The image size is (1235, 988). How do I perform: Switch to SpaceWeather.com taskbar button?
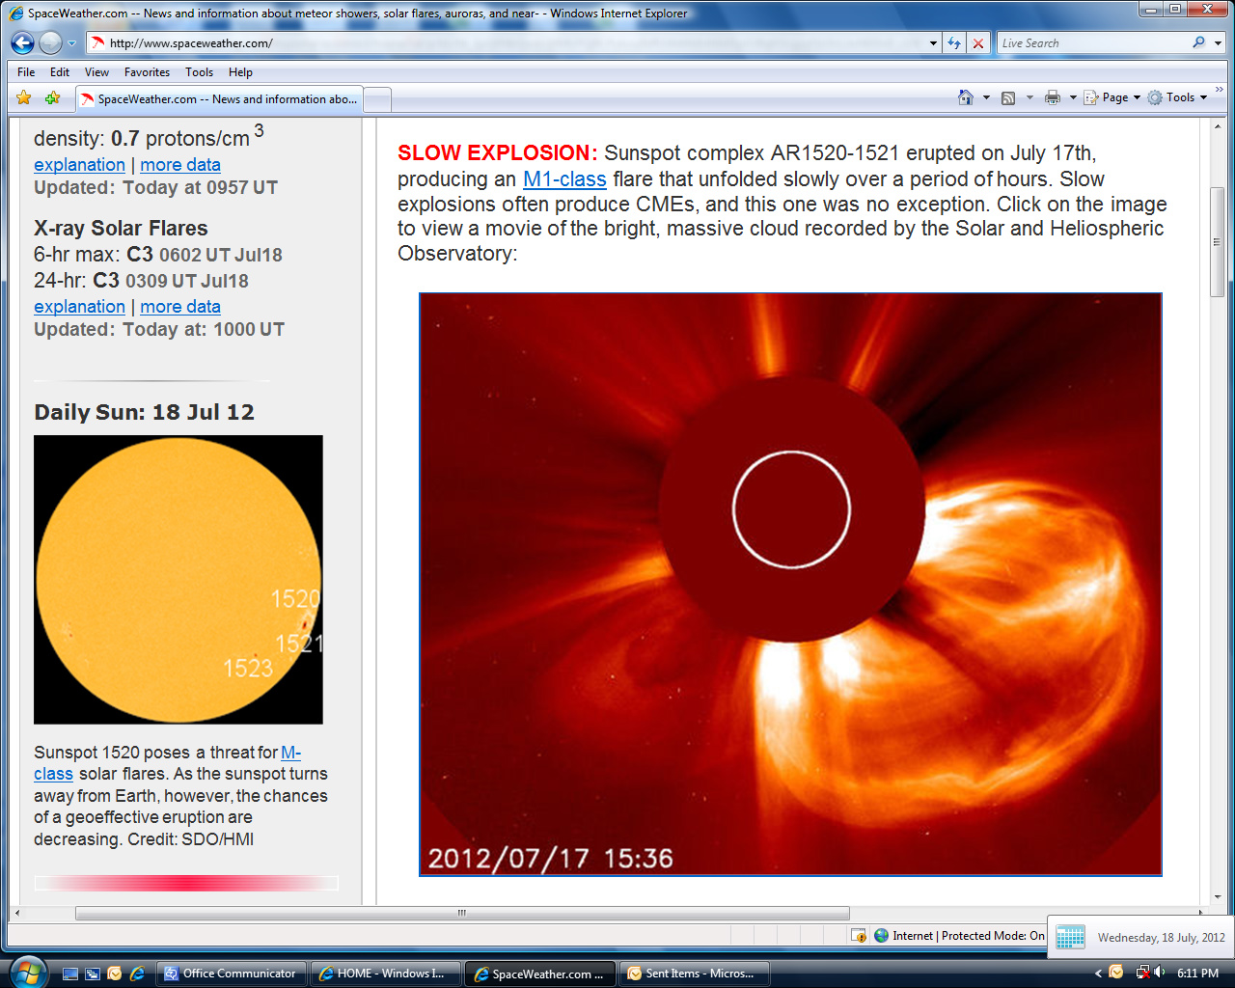pos(540,974)
